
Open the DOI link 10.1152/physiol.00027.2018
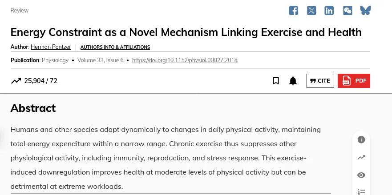[185, 60]
